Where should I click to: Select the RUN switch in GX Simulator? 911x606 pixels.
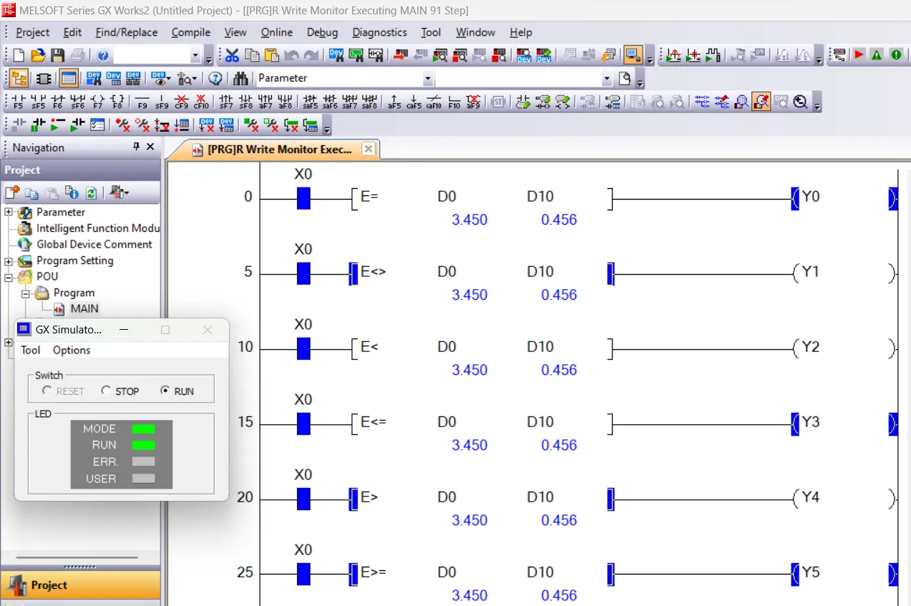pyautogui.click(x=165, y=391)
